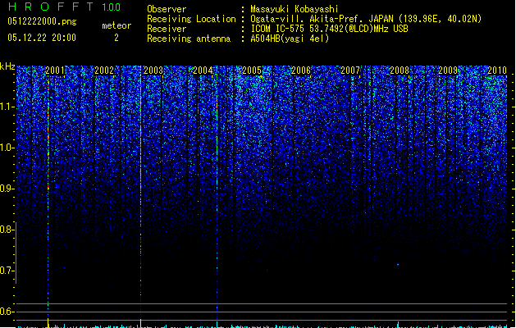Click the meteor count value 2
Screen dimensions: 516x328
(x=116, y=38)
